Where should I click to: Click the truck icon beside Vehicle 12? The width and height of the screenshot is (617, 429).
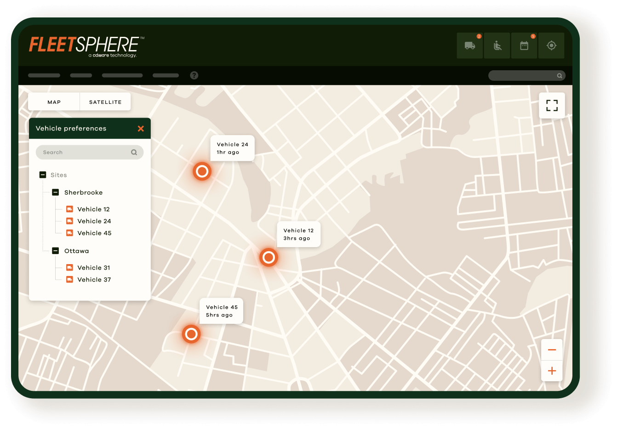coord(69,209)
